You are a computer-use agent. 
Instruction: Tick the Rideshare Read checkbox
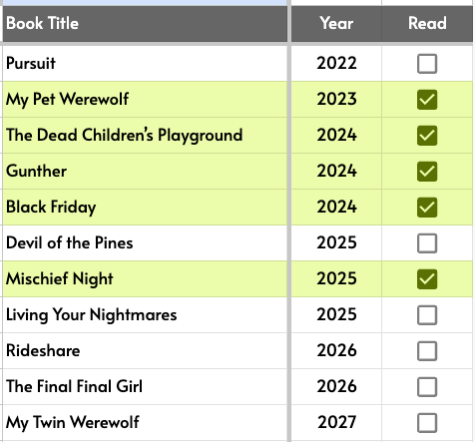tap(427, 351)
